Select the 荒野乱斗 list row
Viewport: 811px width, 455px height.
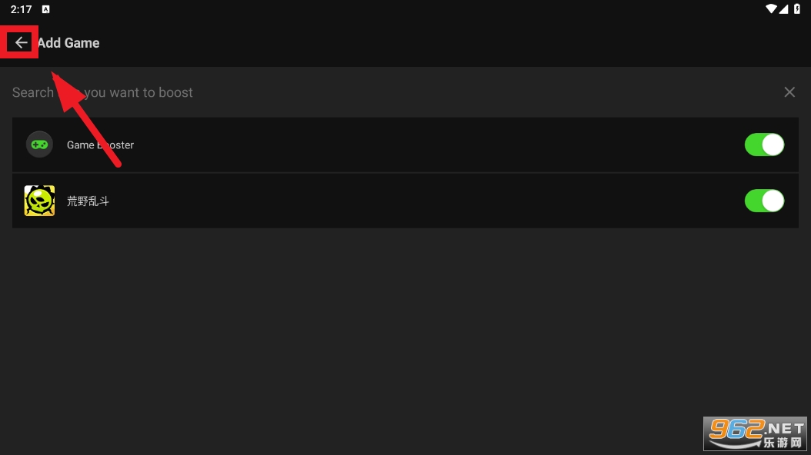tap(405, 201)
